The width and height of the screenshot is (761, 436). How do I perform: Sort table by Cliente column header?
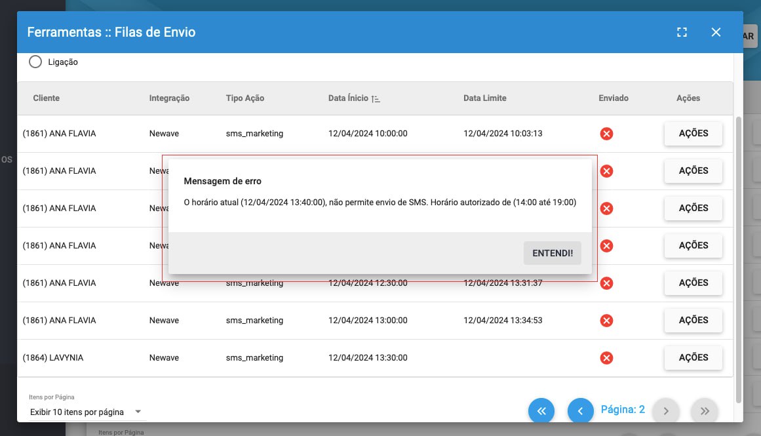click(46, 98)
